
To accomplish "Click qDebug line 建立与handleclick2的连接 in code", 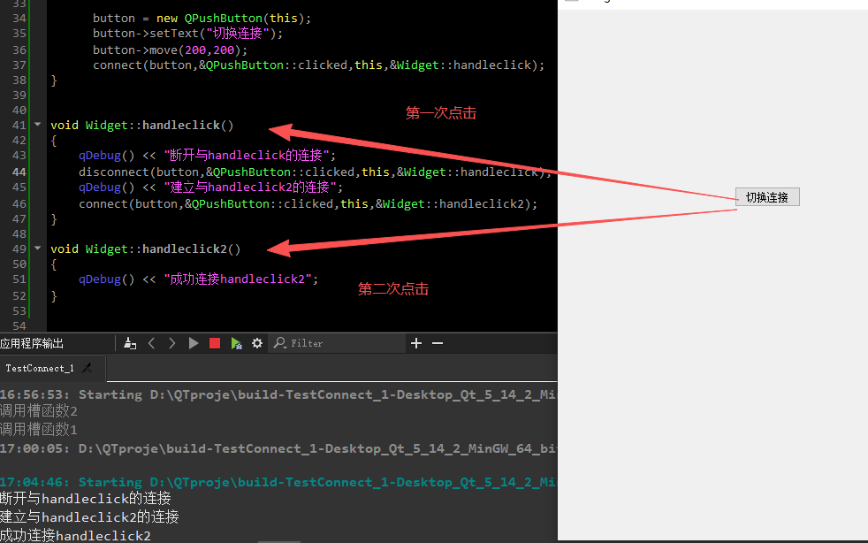I will pos(210,187).
